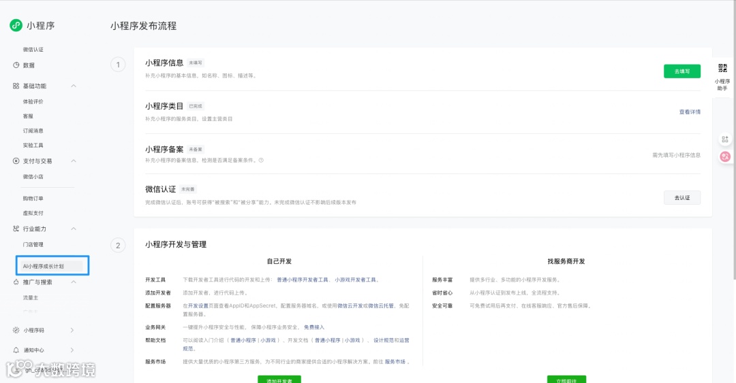Screen dimensions: 736x383
Task: Click the 推广与搜索 flame icon
Action: [x=16, y=282]
